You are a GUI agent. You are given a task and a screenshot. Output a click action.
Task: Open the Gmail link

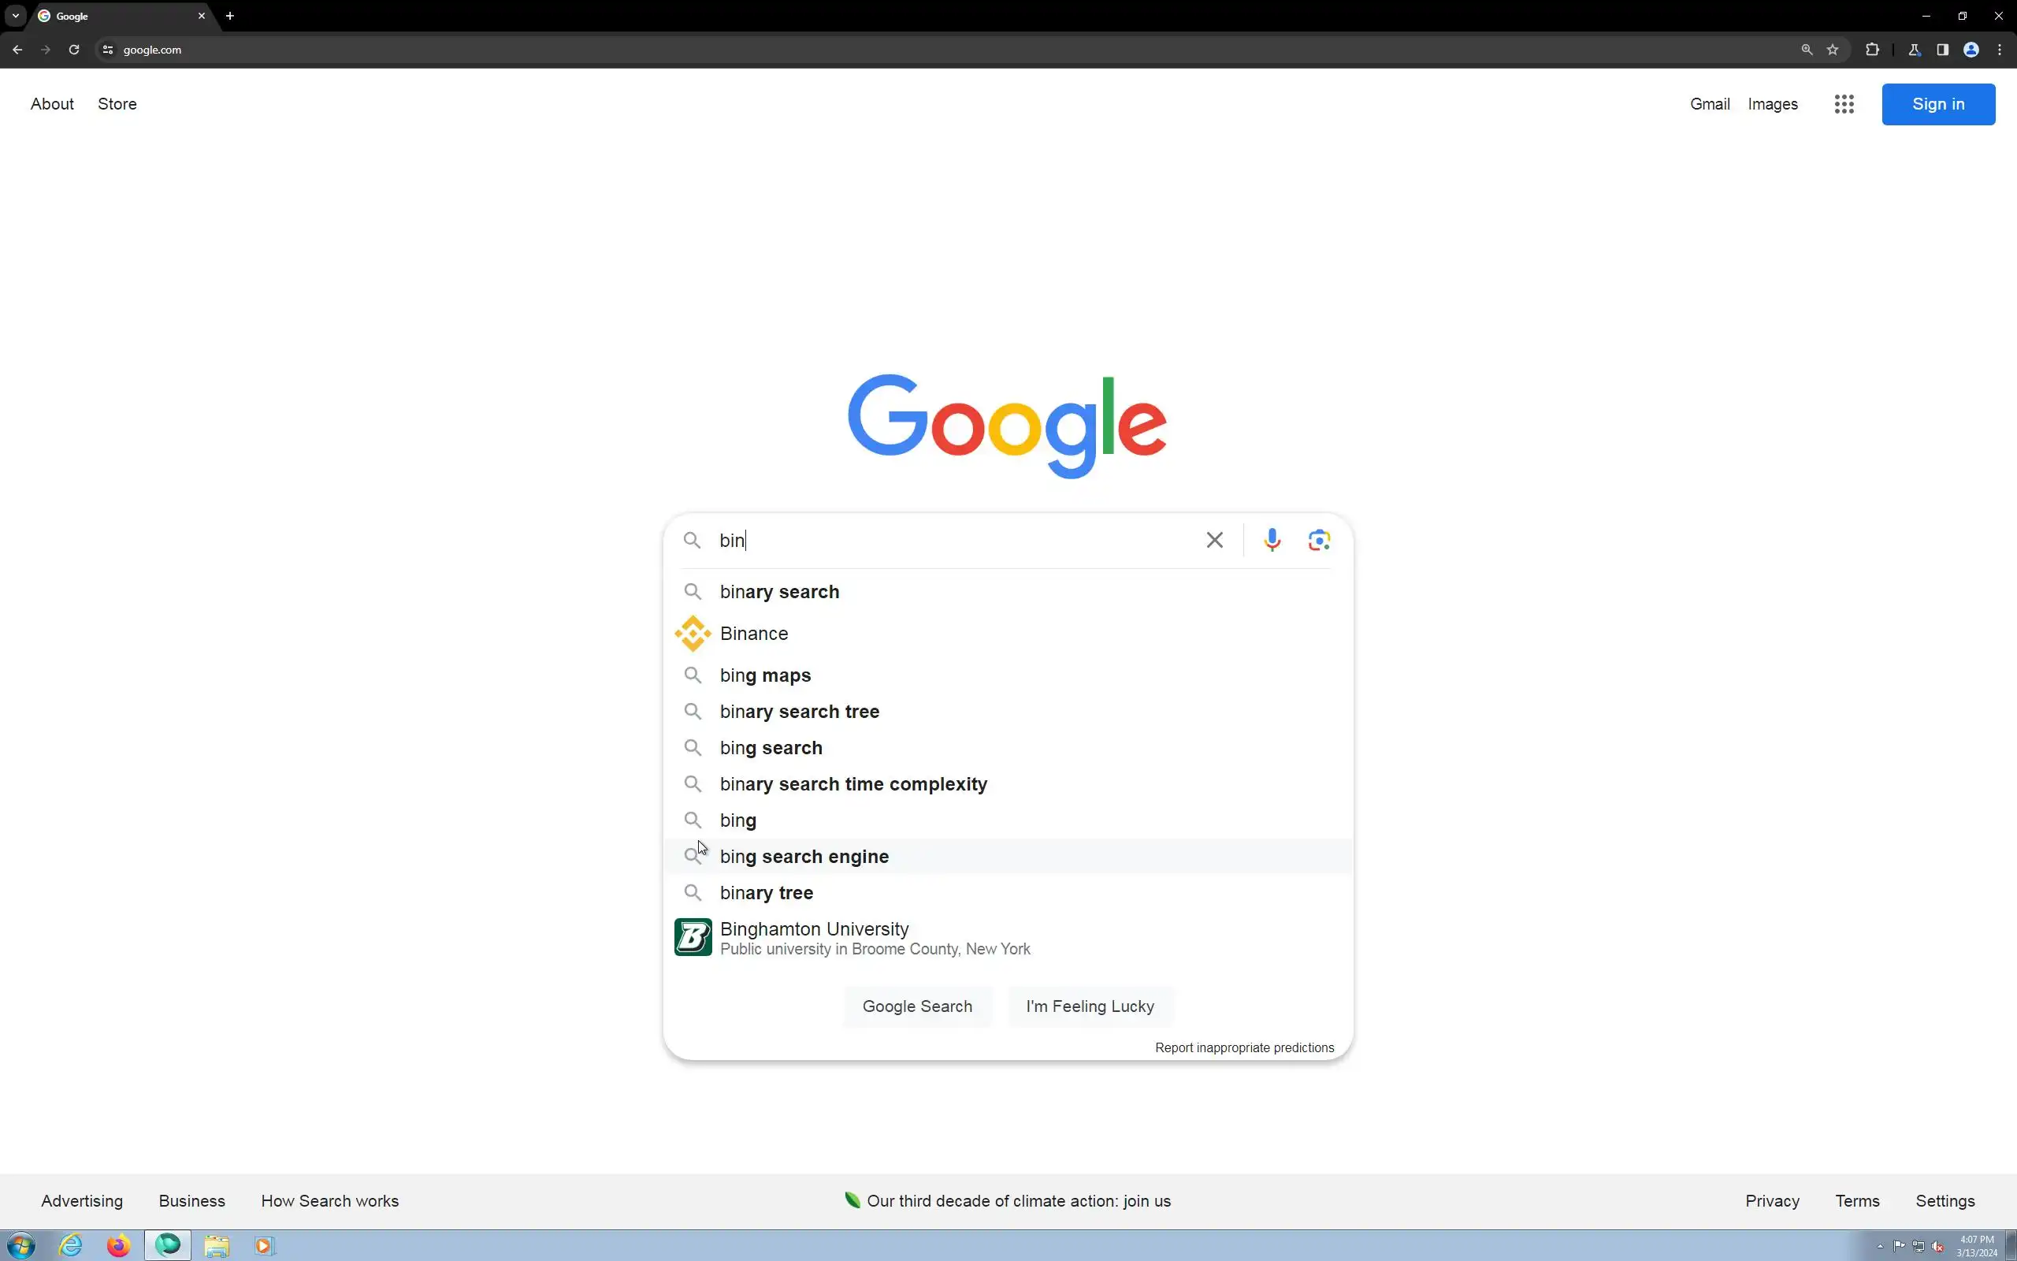coord(1710,104)
